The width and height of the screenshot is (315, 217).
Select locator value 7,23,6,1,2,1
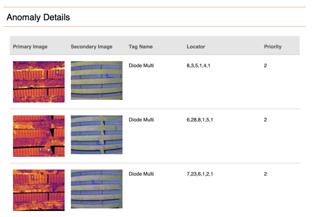coord(200,174)
